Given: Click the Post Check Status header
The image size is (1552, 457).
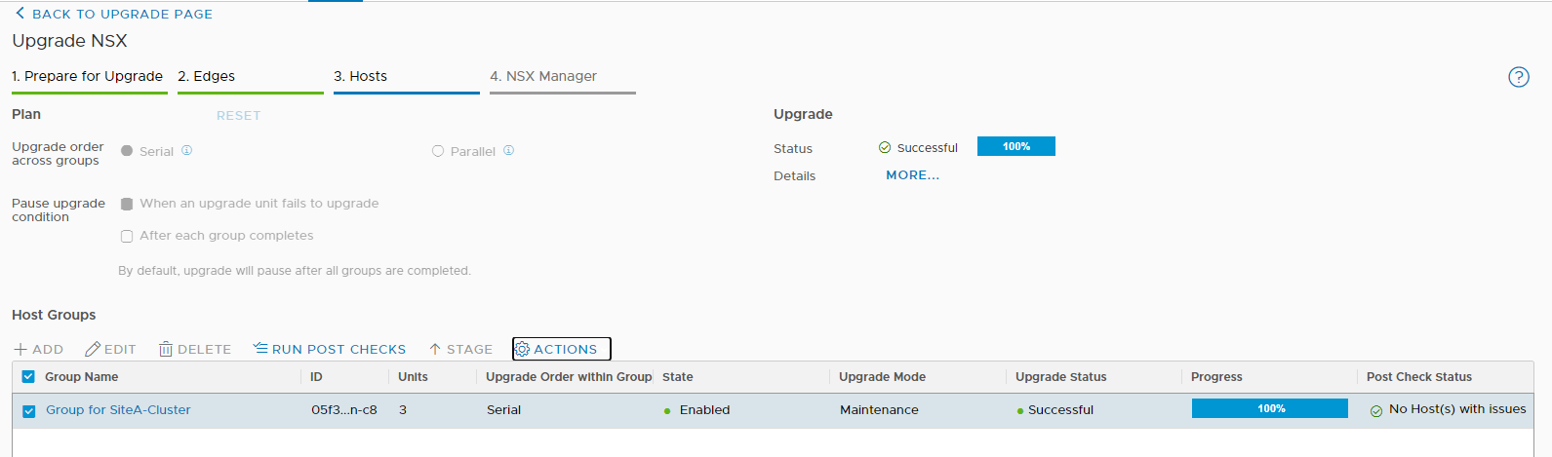Looking at the screenshot, I should [x=1419, y=377].
